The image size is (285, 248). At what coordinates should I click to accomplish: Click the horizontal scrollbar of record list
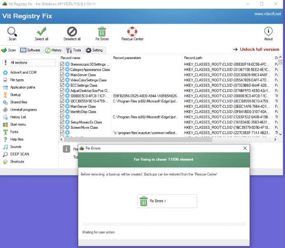165,140
